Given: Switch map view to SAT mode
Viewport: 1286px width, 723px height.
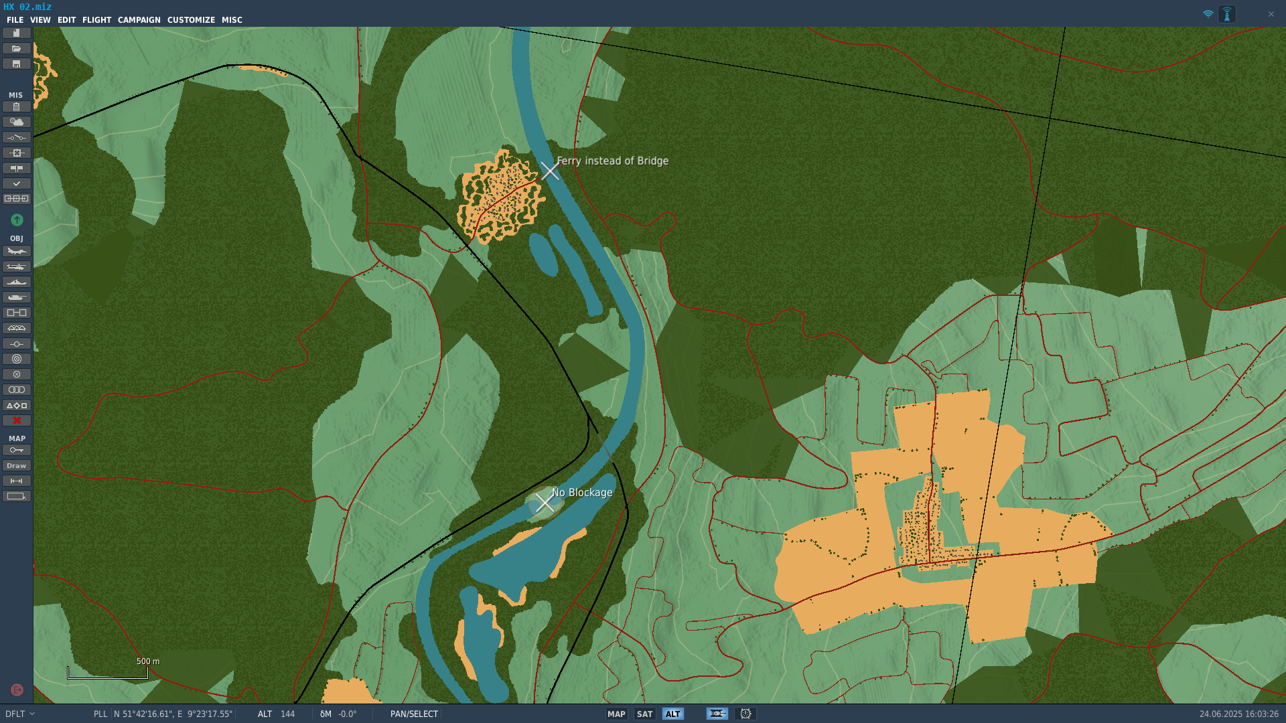Looking at the screenshot, I should [x=644, y=714].
